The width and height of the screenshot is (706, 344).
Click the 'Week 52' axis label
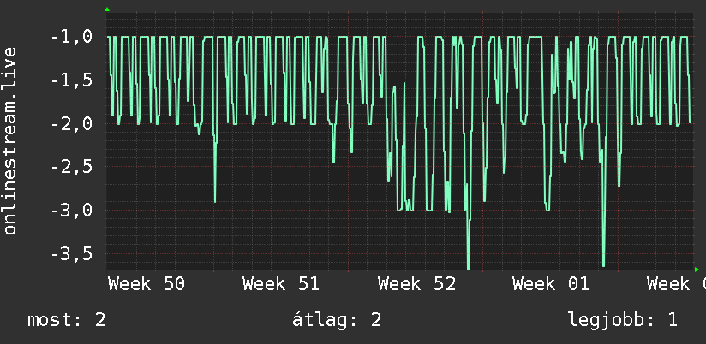point(416,284)
